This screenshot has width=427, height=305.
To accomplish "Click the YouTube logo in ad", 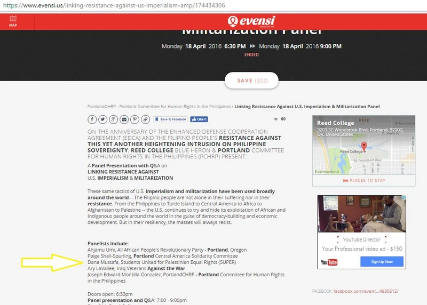I will (329, 262).
